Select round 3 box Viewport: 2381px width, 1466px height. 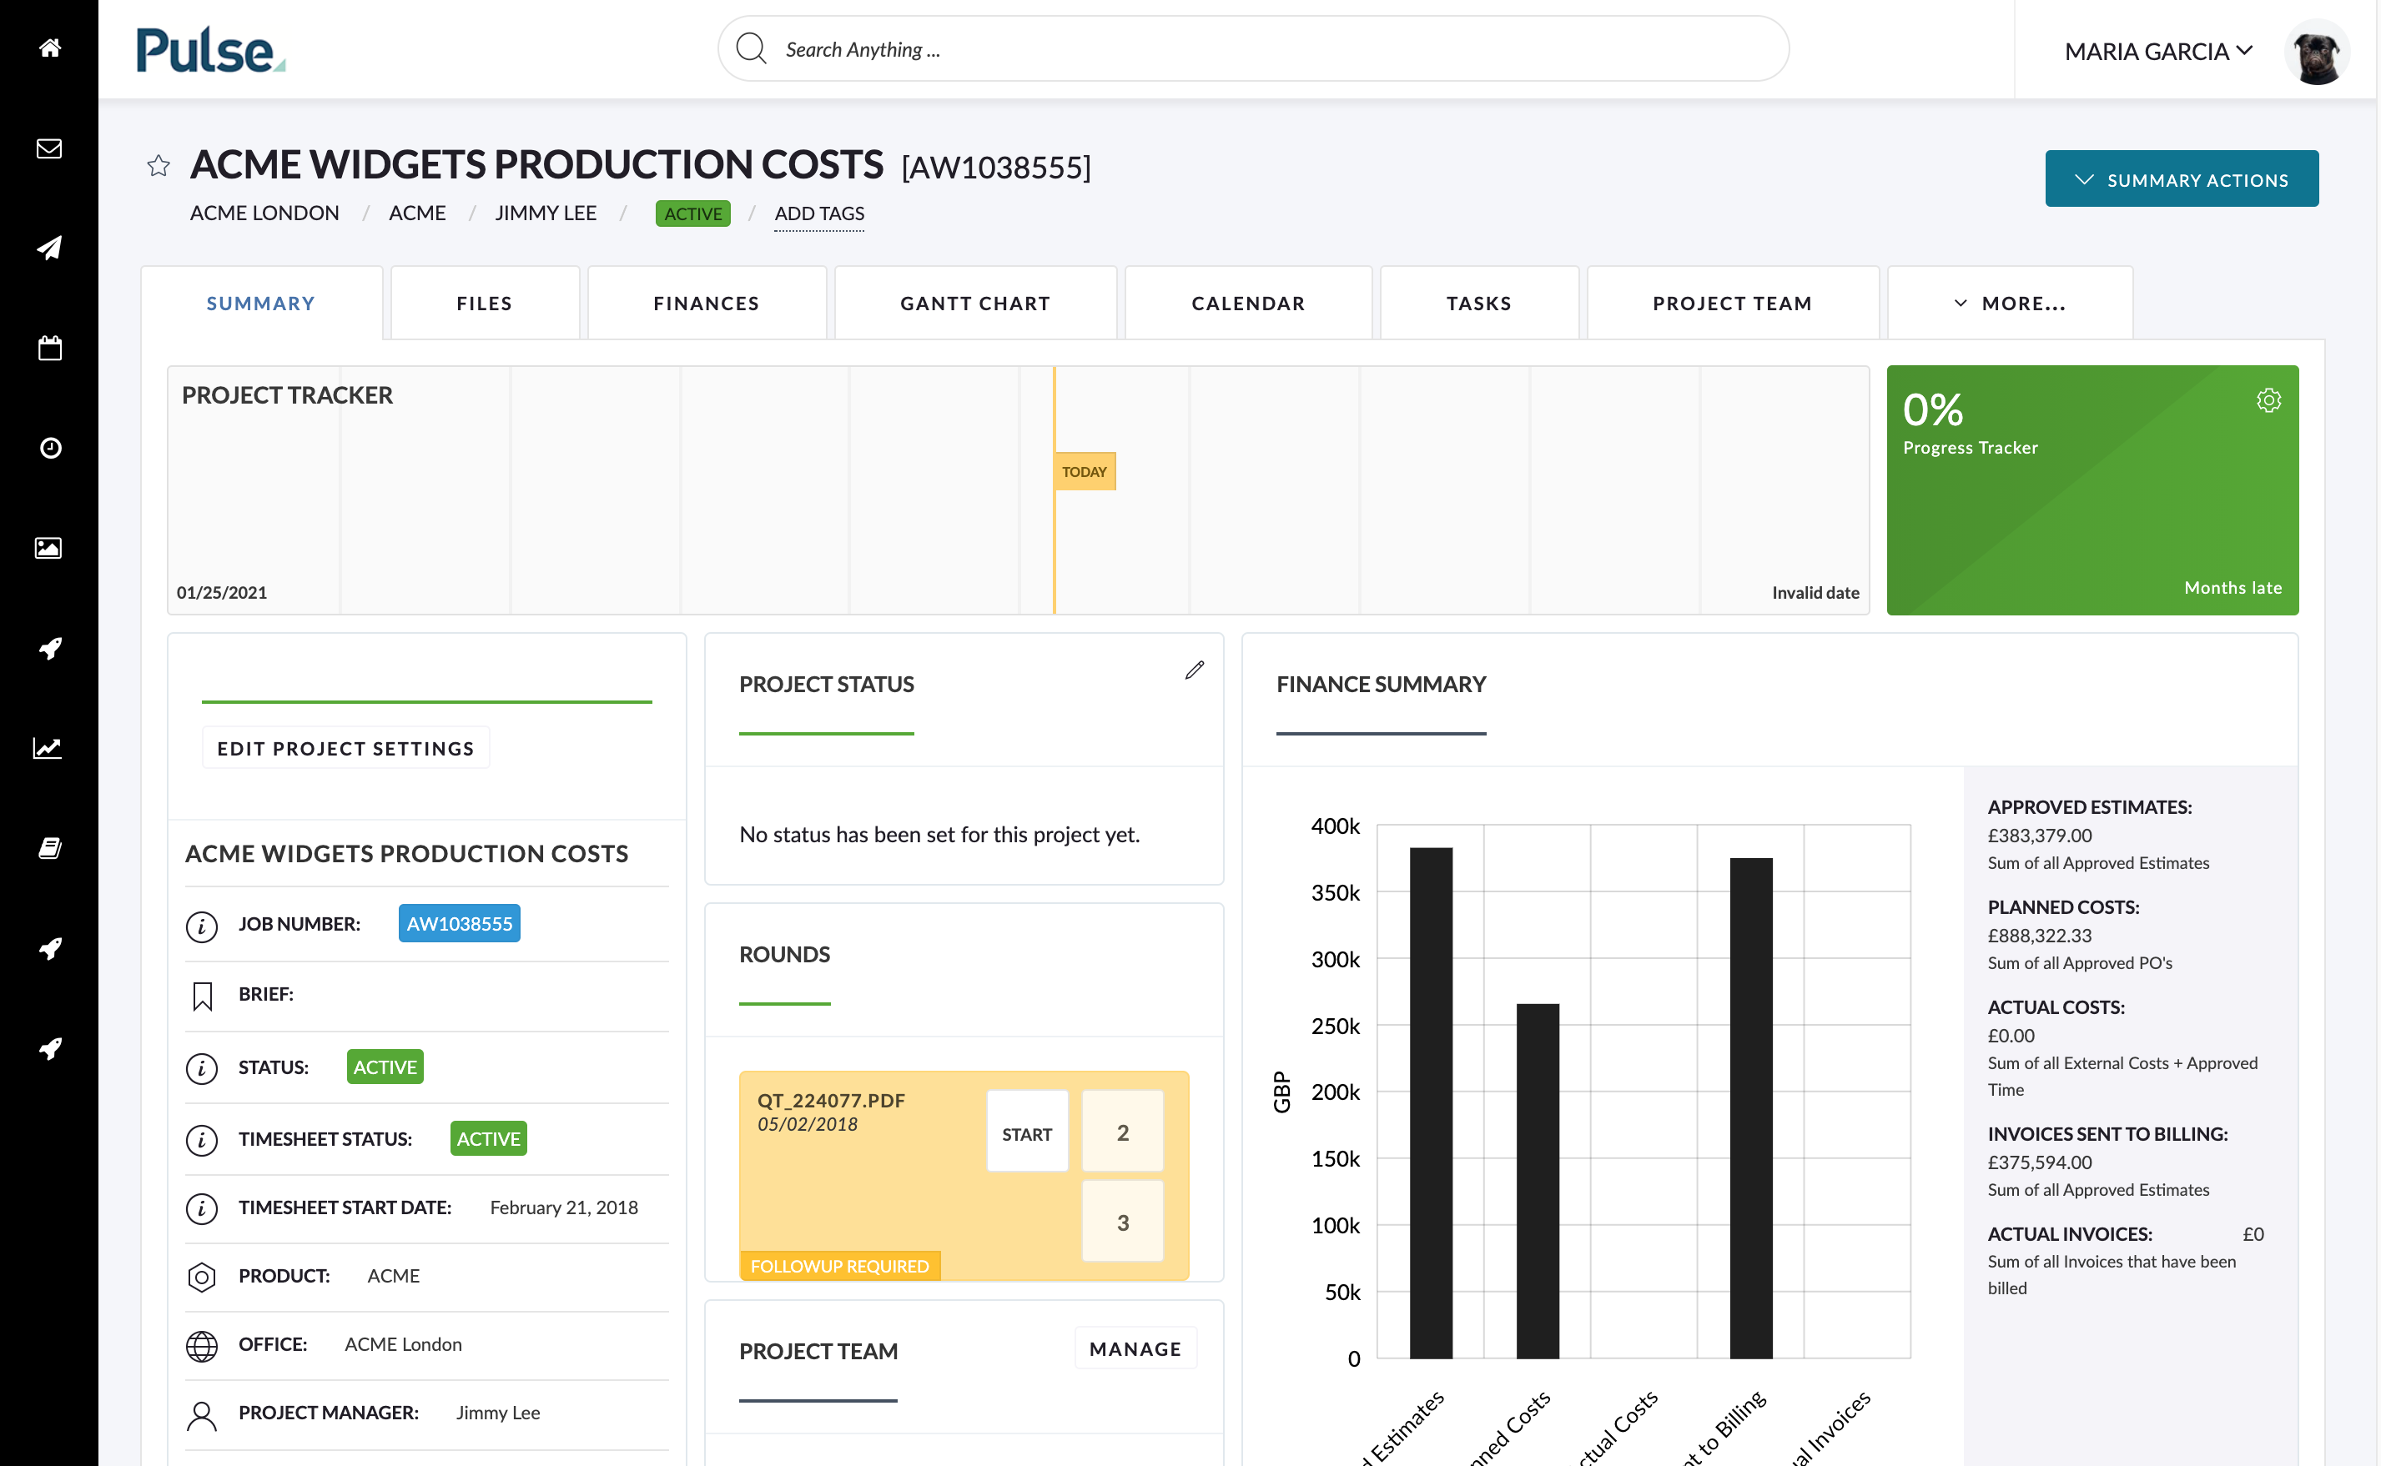pyautogui.click(x=1122, y=1222)
